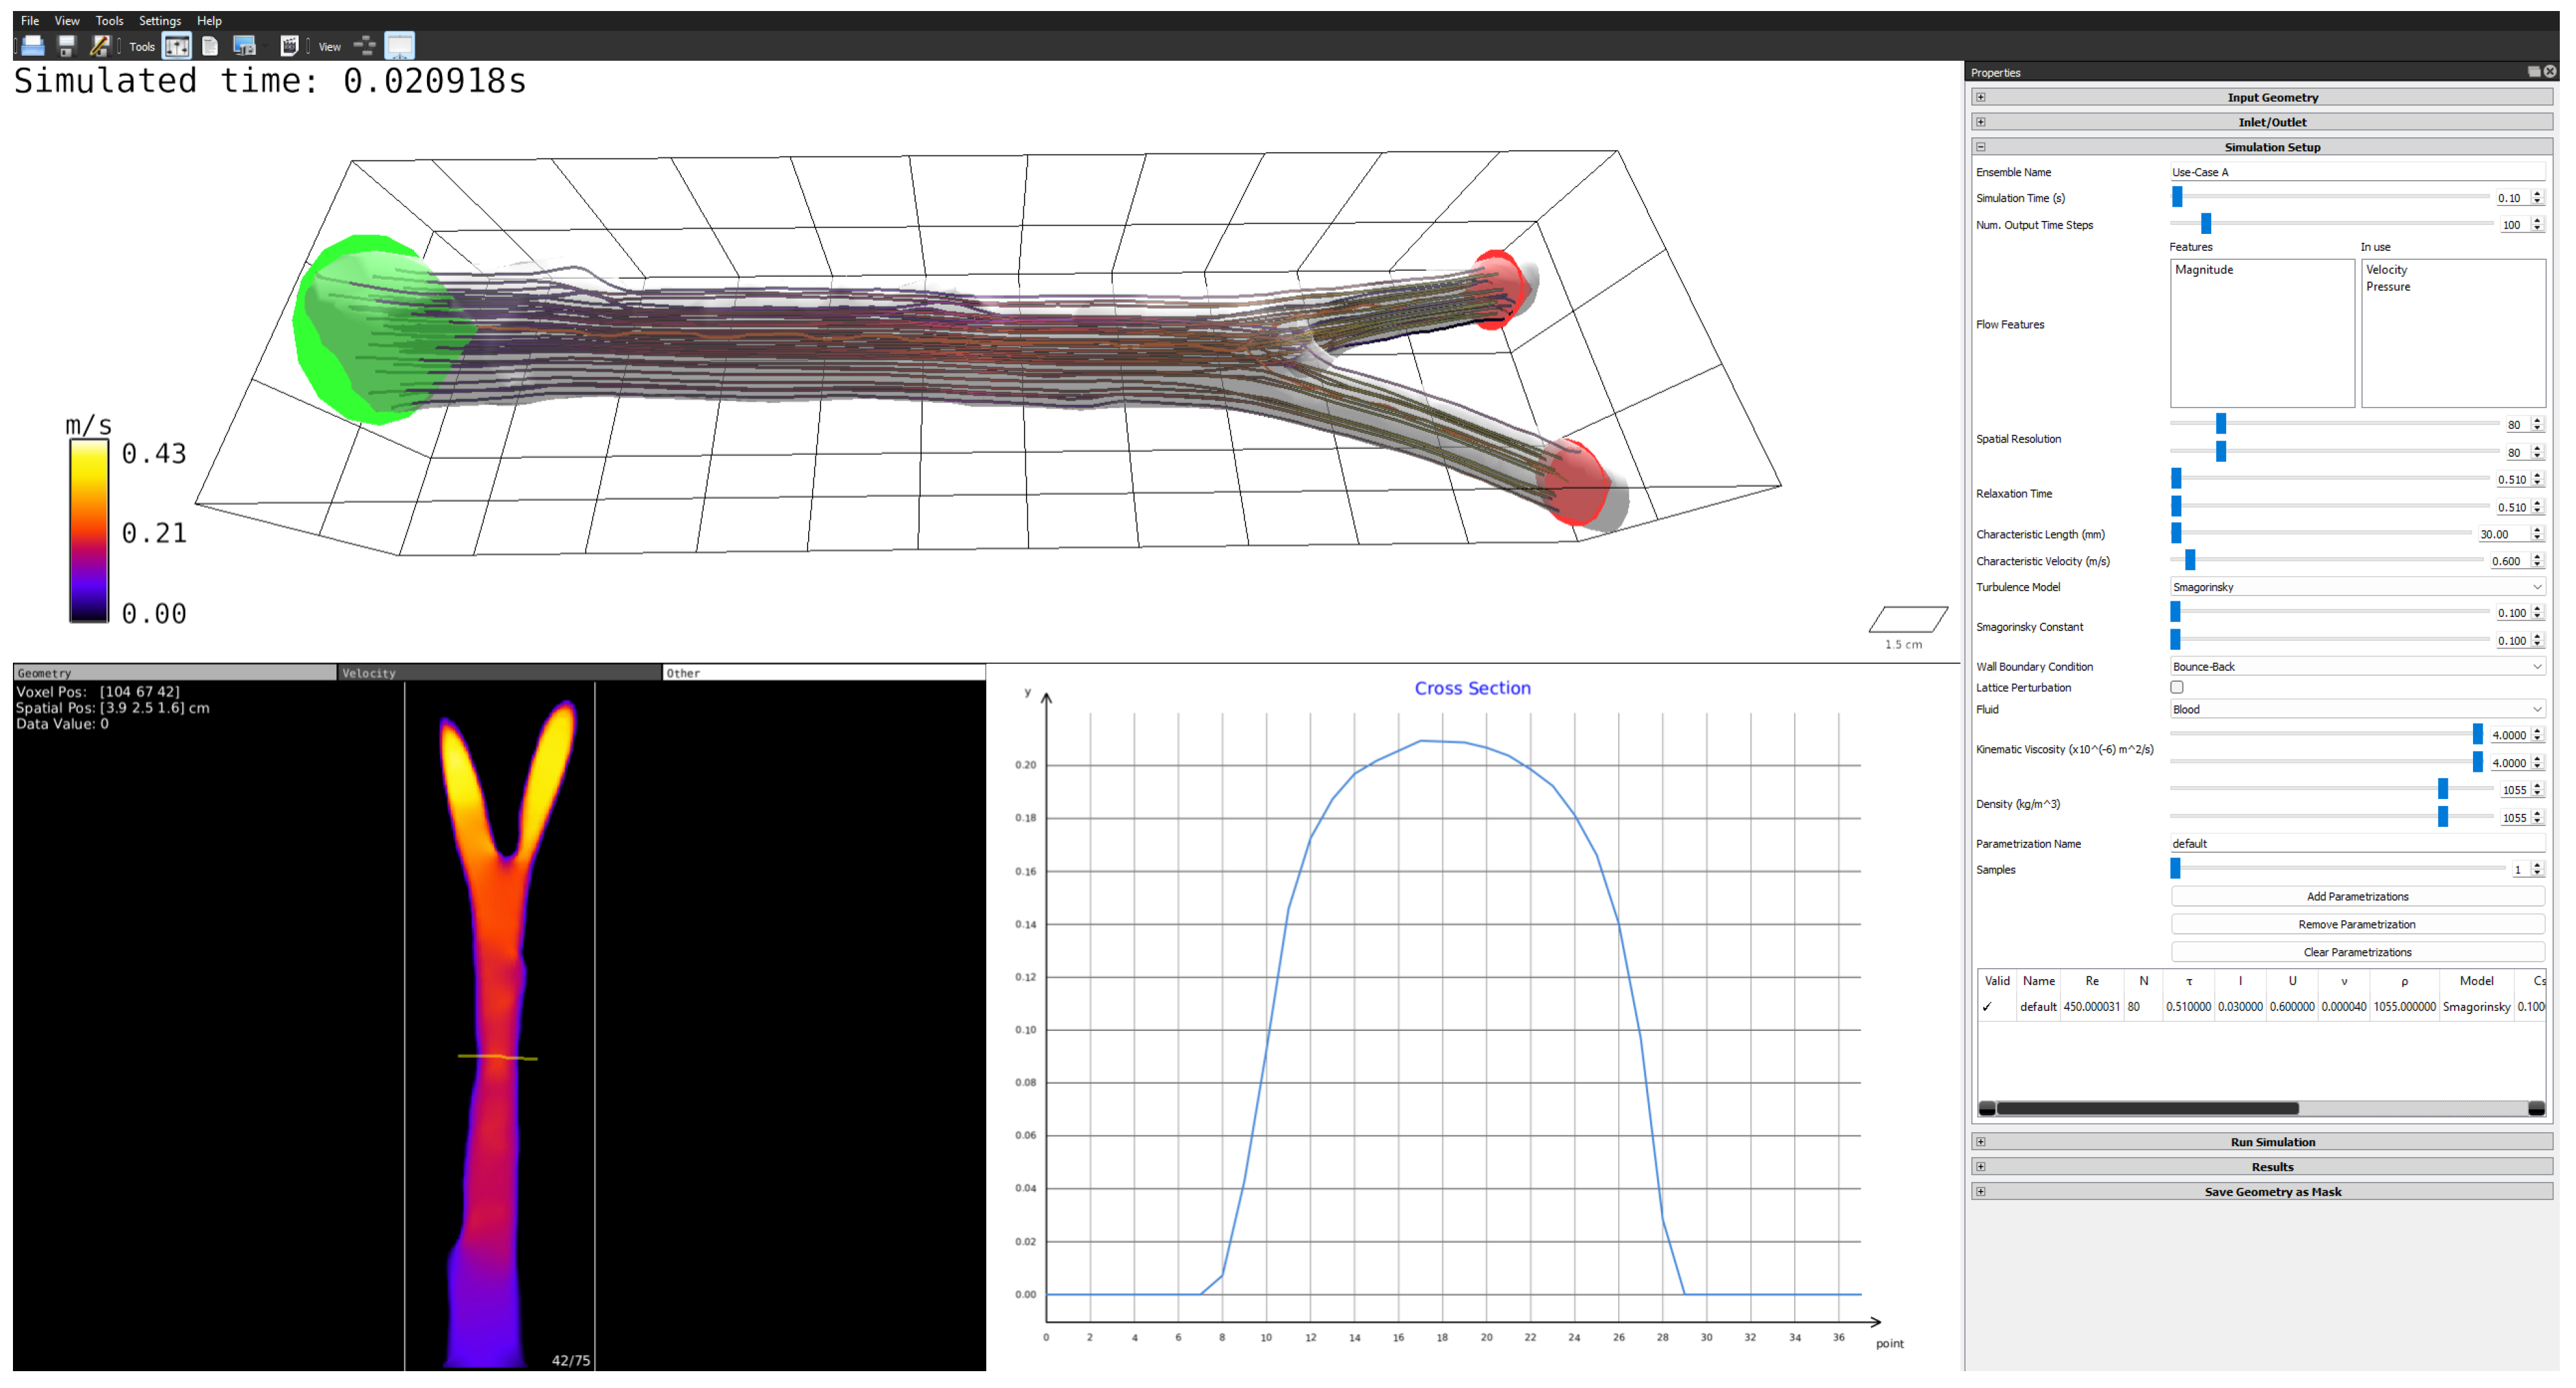
Task: Close the Properties panel
Action: click(2550, 72)
